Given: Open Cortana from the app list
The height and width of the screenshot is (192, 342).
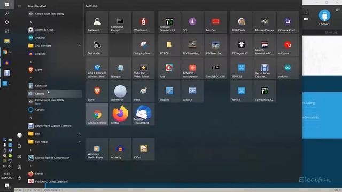Looking at the screenshot, I should pyautogui.click(x=55, y=110).
